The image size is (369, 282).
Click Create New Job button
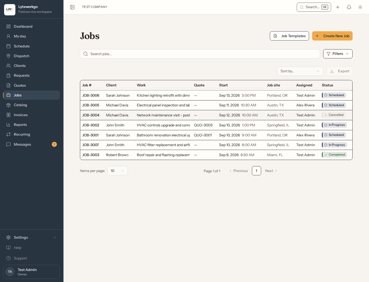click(332, 36)
